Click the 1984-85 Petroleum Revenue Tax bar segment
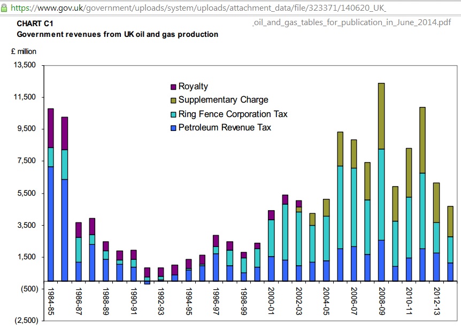The width and height of the screenshot is (461, 332). pos(51,224)
